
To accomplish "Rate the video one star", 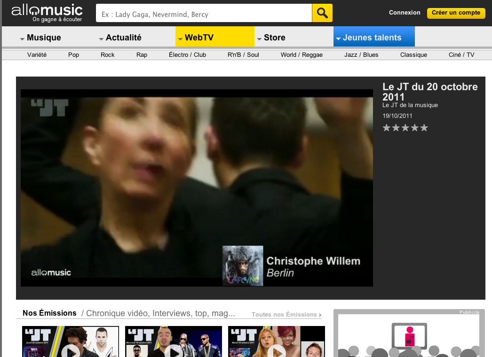I will tap(387, 128).
